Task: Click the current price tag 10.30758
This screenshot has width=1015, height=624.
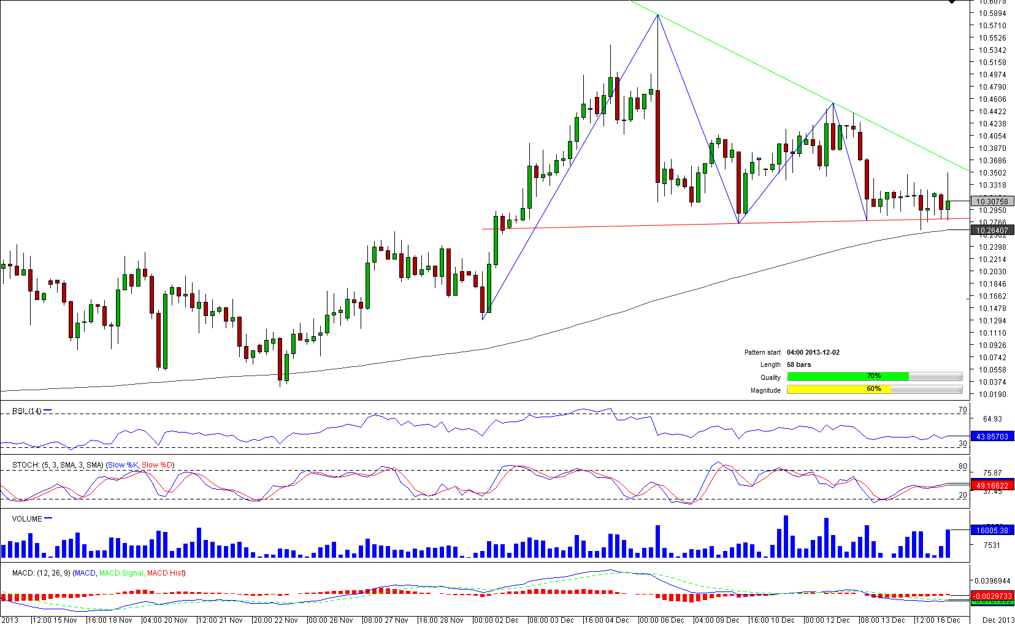Action: click(992, 201)
